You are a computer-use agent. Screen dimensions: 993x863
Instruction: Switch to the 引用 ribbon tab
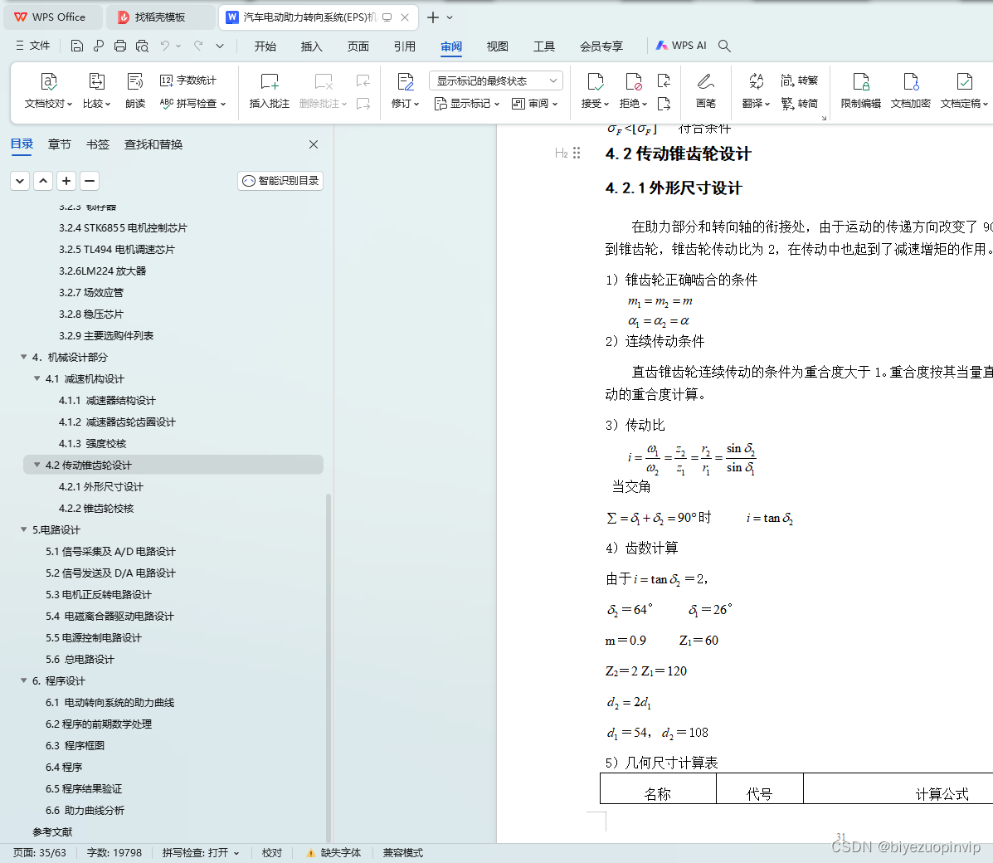coord(405,46)
